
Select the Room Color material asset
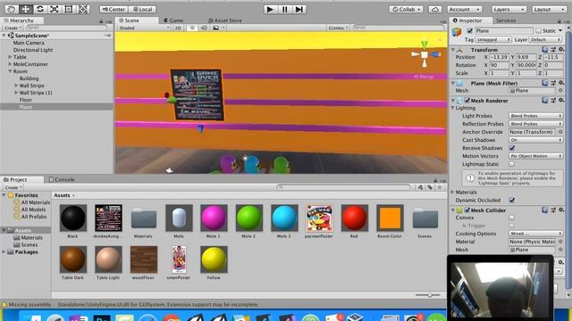(x=390, y=218)
